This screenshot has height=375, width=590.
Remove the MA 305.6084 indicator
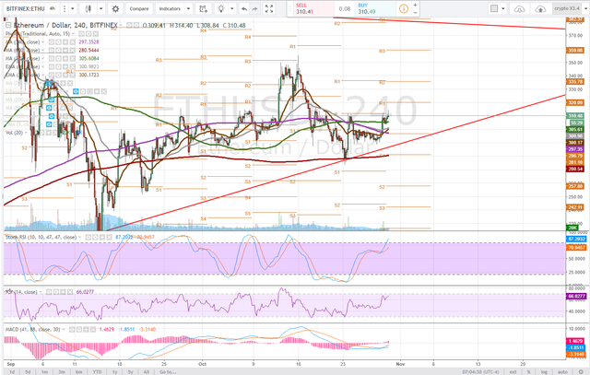pyautogui.click(x=72, y=59)
